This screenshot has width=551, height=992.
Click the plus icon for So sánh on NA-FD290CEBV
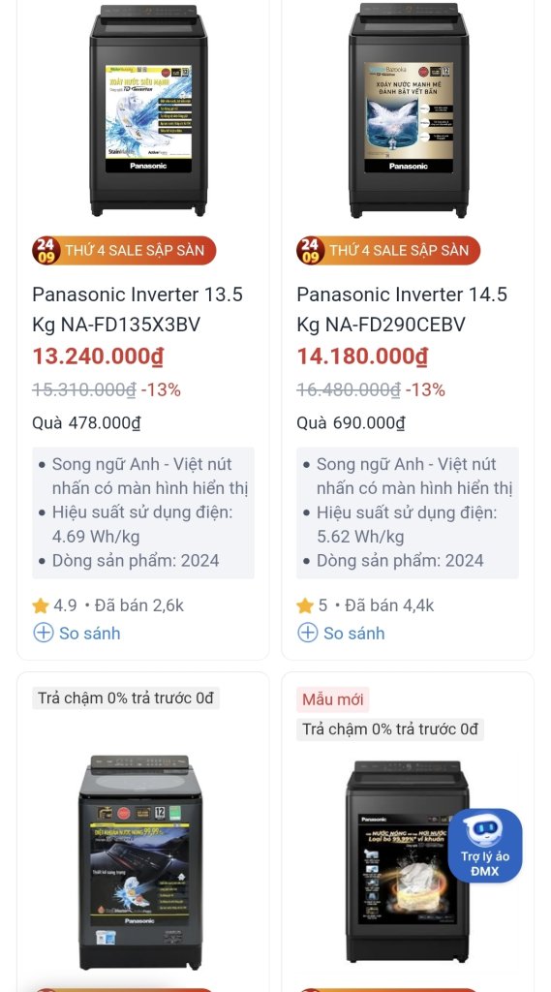pos(307,633)
